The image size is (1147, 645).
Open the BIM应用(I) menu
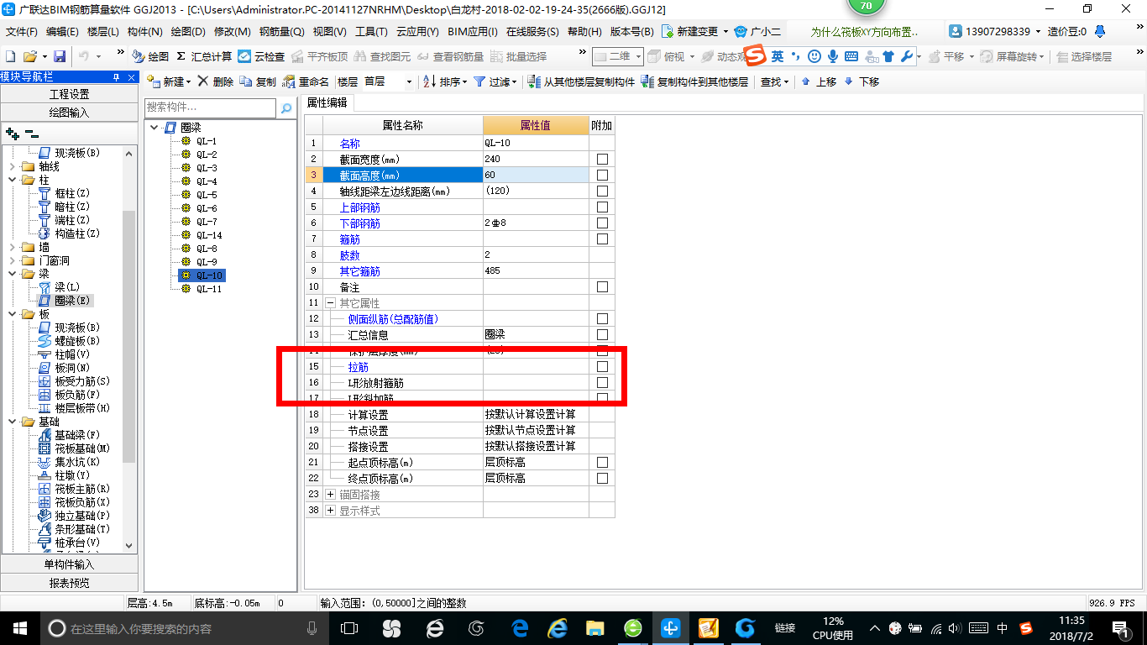[x=473, y=32]
